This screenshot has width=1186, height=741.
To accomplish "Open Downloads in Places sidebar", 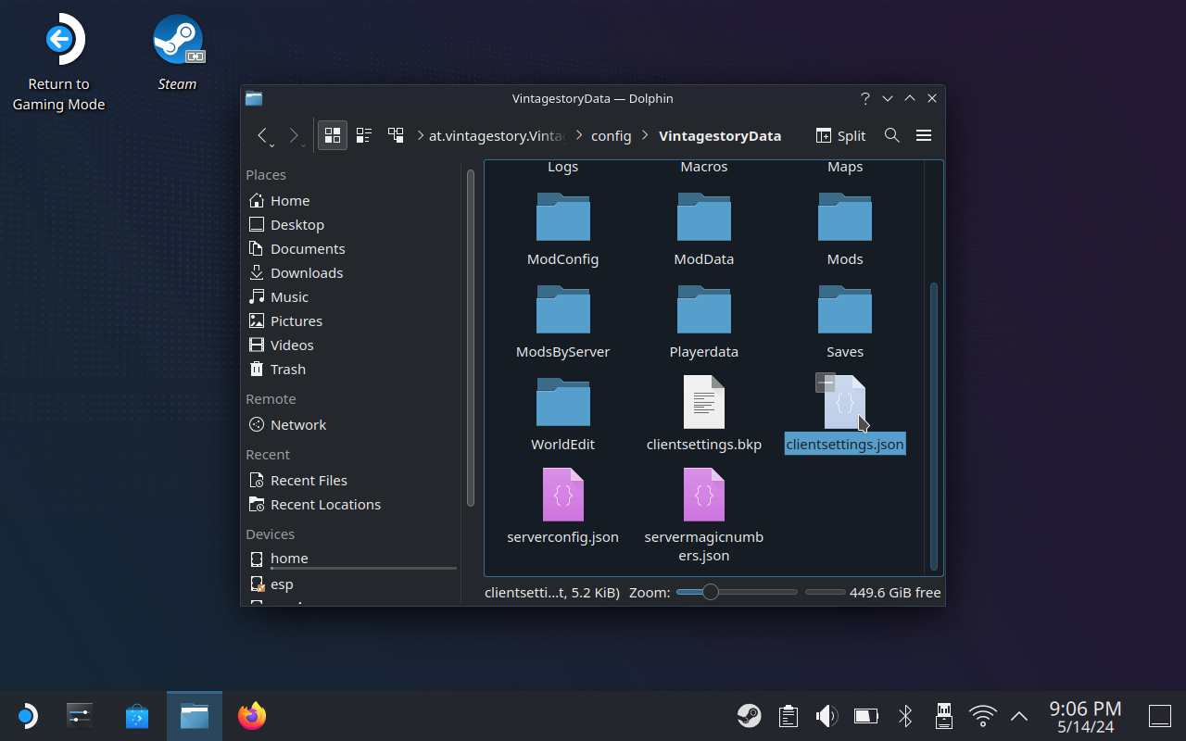I will 307,272.
